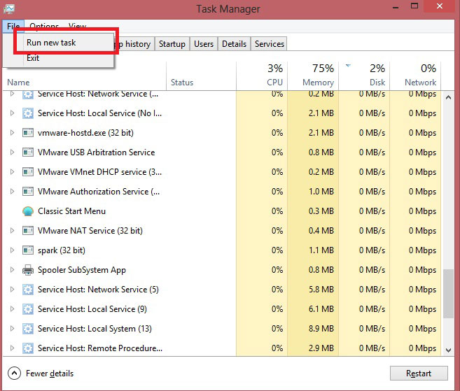Screen dimensions: 460x391
Task: Click the 2.9 MB memory value
Action: pyautogui.click(x=321, y=348)
